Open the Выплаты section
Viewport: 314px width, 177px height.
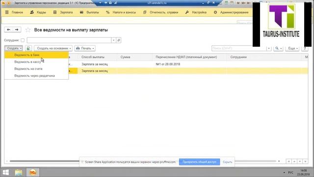click(89, 12)
